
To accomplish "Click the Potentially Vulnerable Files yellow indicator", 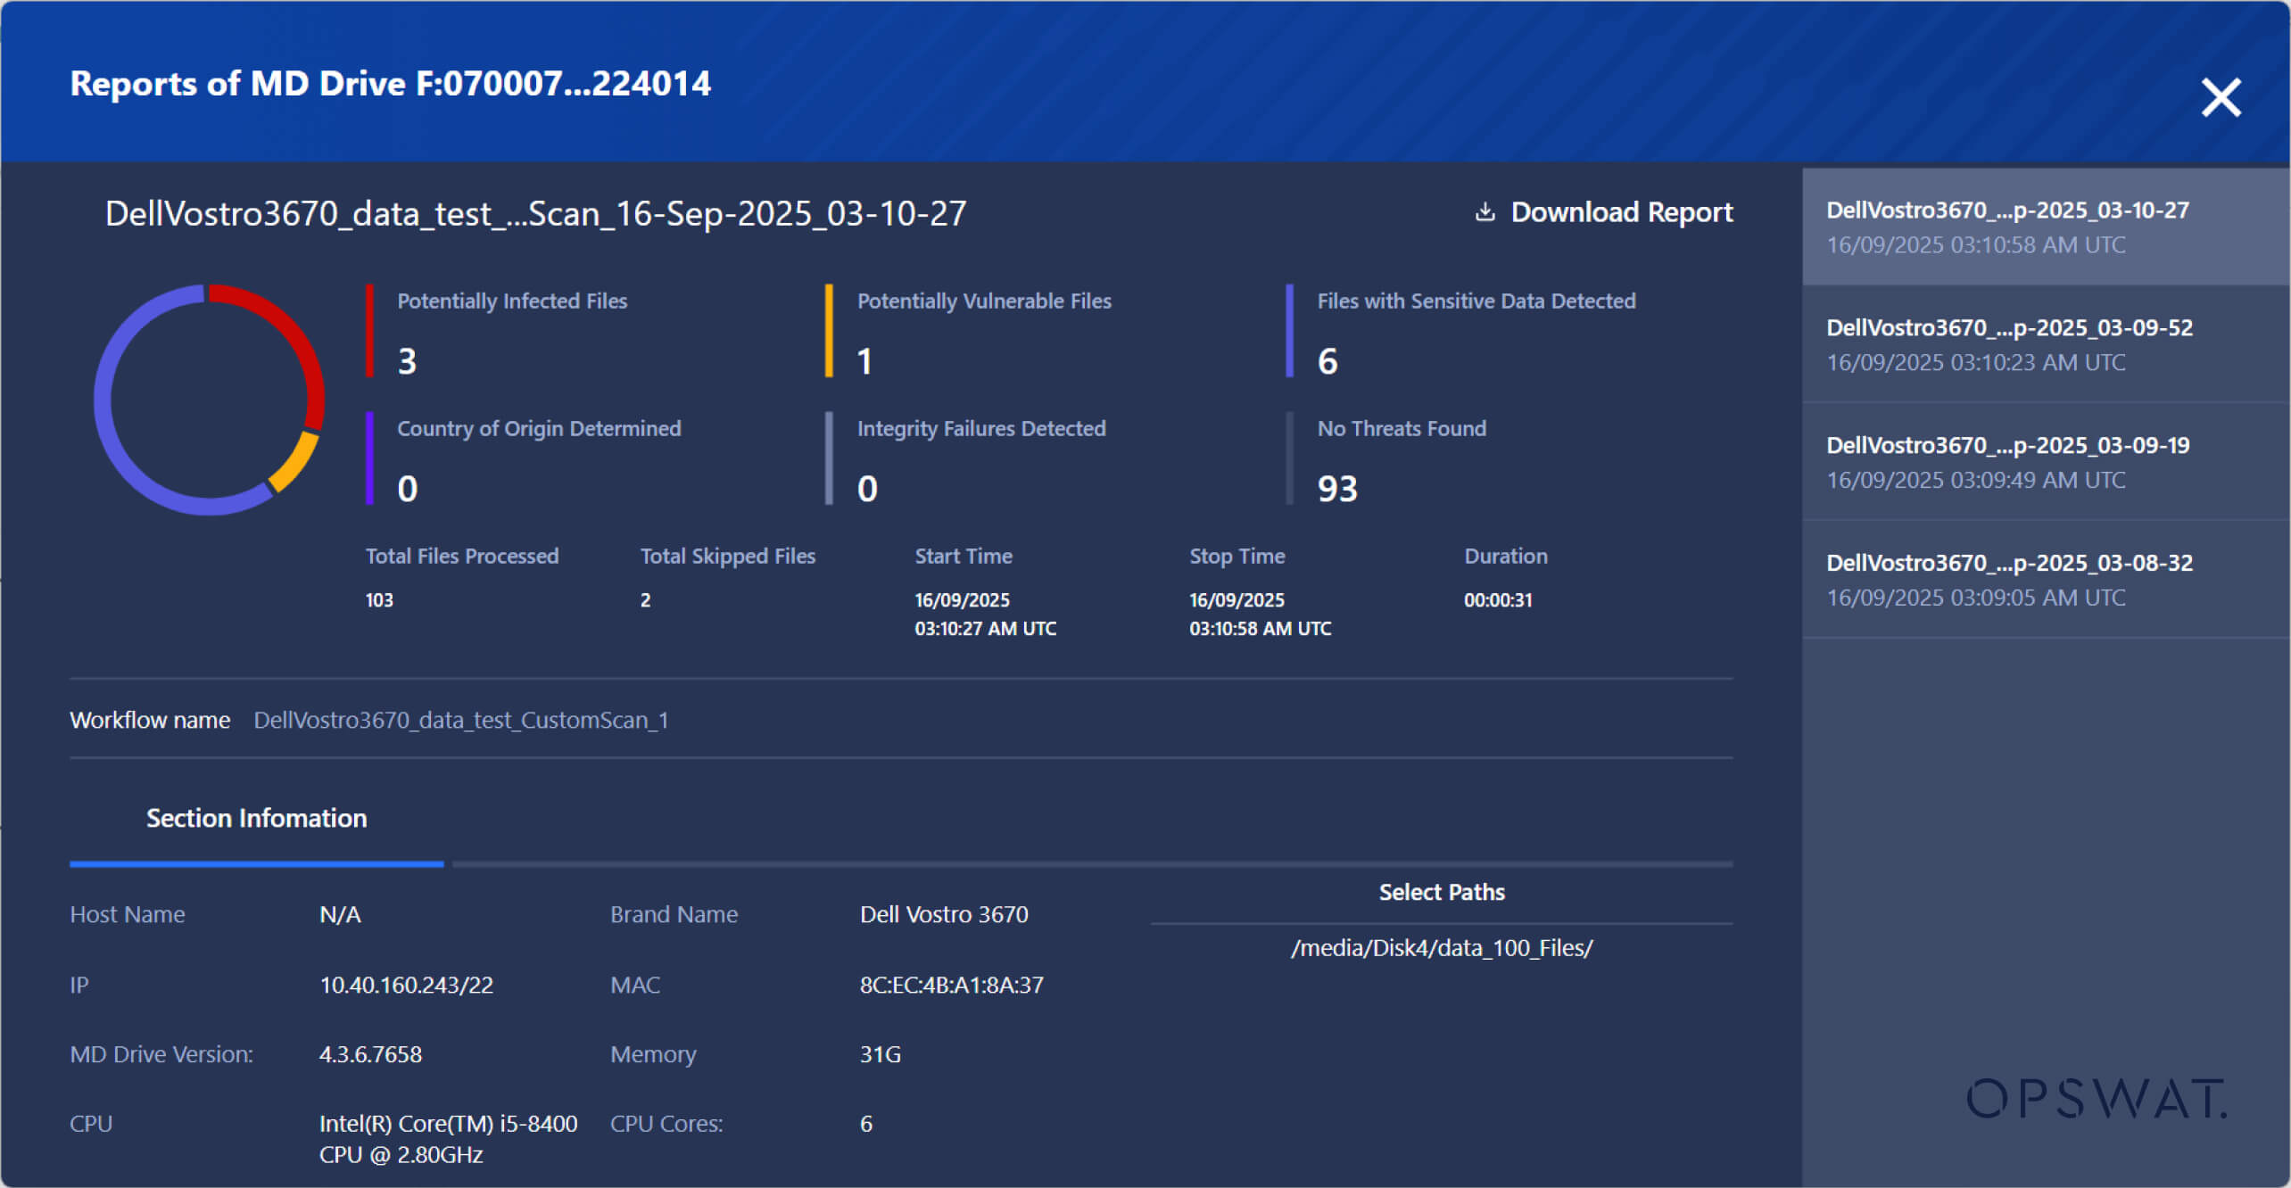I will 828,332.
